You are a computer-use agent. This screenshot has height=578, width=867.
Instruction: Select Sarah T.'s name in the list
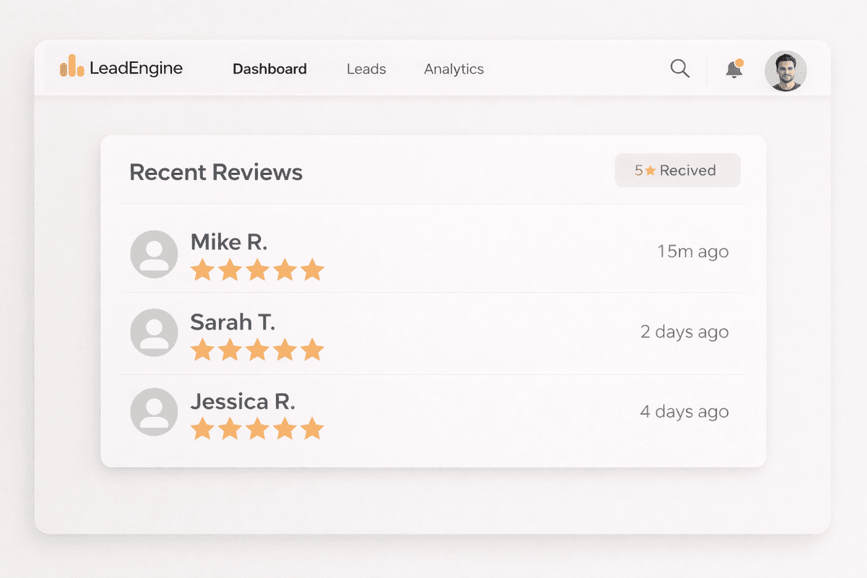(x=233, y=322)
